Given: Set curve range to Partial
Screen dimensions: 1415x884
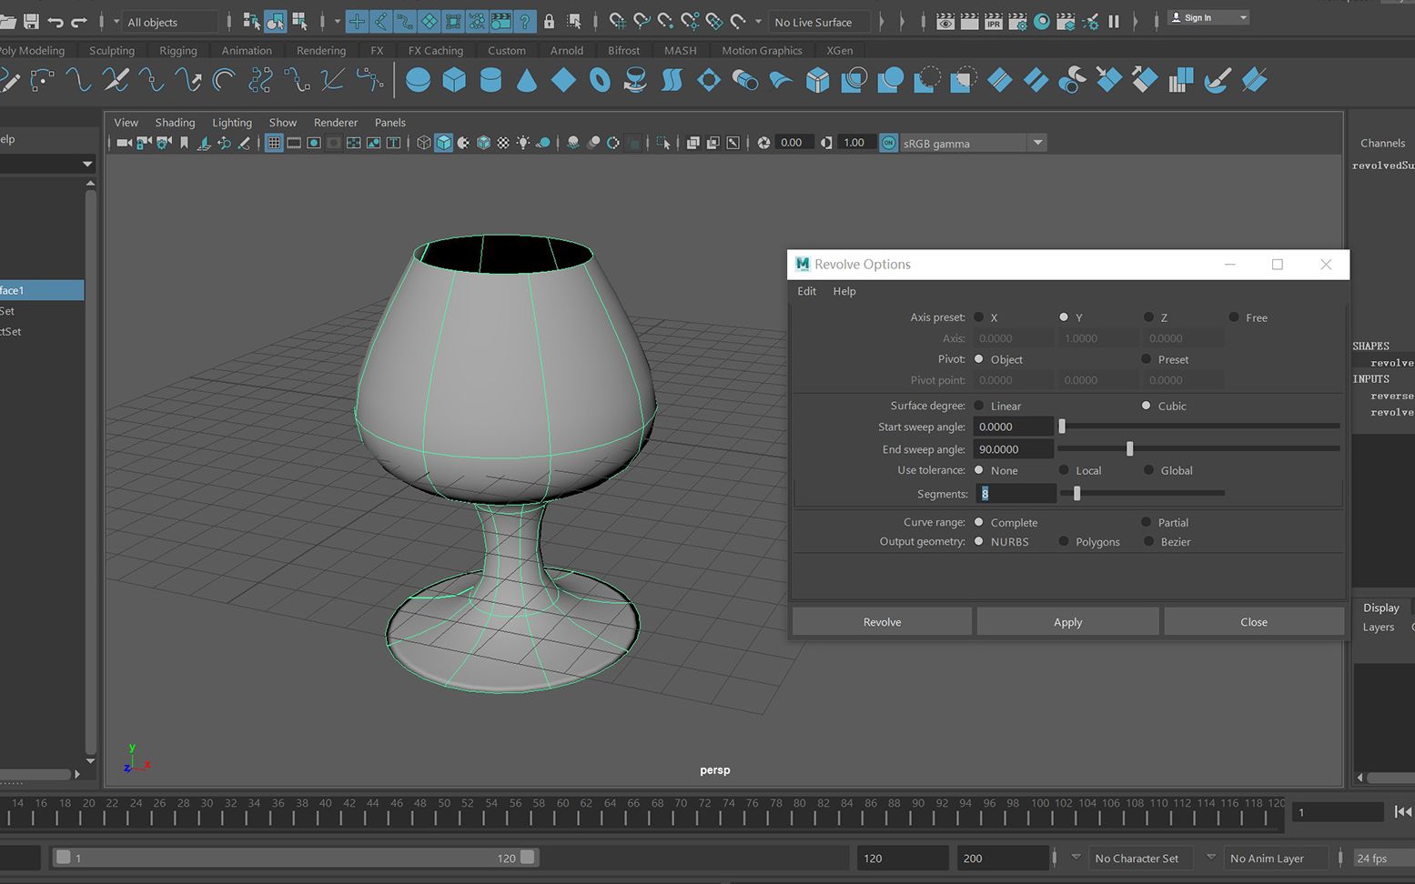Looking at the screenshot, I should 1146,522.
